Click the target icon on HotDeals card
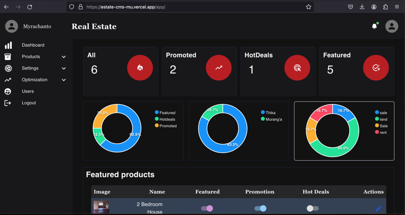 297,68
